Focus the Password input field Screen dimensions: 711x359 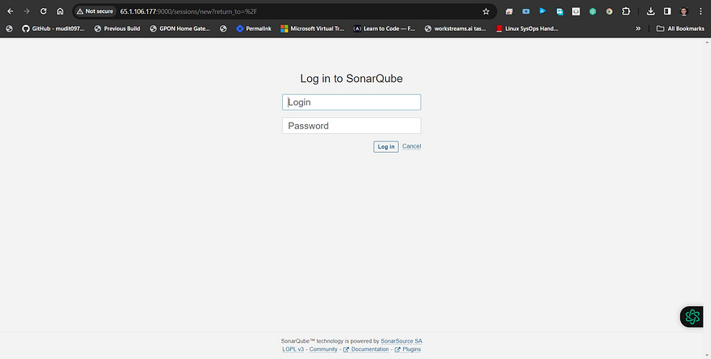pyautogui.click(x=351, y=126)
